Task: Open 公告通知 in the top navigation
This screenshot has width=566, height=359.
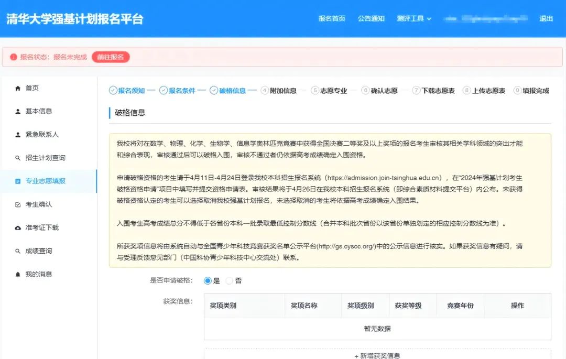Action: click(371, 19)
